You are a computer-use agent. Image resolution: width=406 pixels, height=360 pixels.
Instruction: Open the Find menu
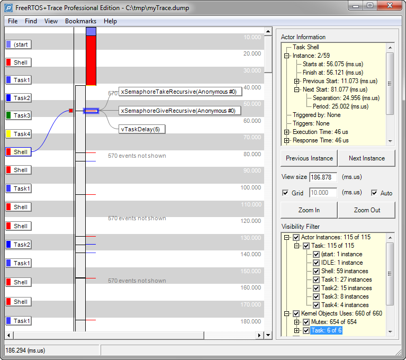[x=31, y=21]
